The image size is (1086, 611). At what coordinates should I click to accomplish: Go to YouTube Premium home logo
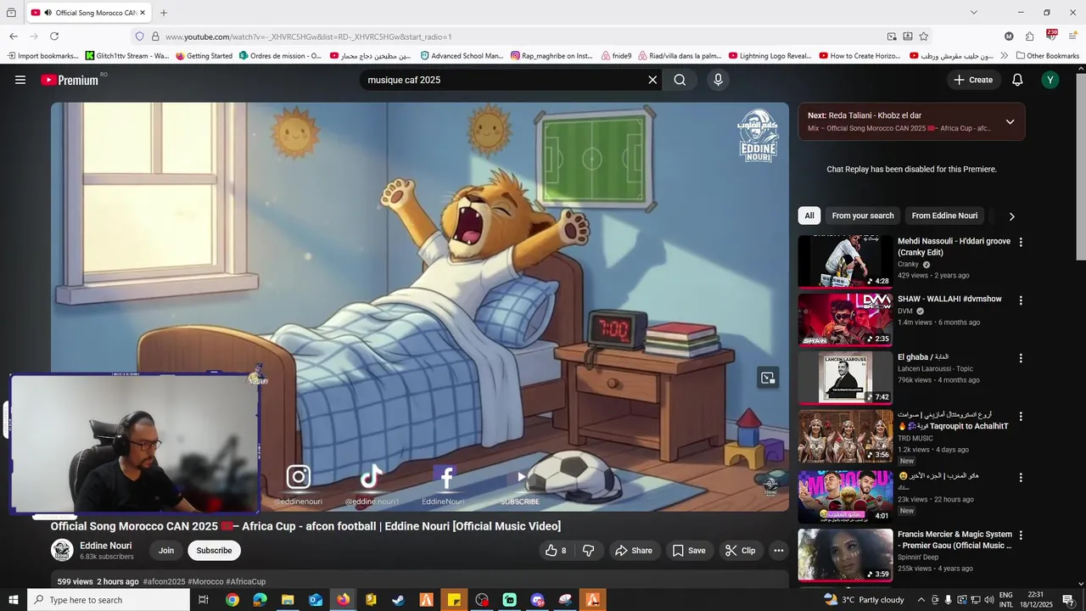coord(71,80)
